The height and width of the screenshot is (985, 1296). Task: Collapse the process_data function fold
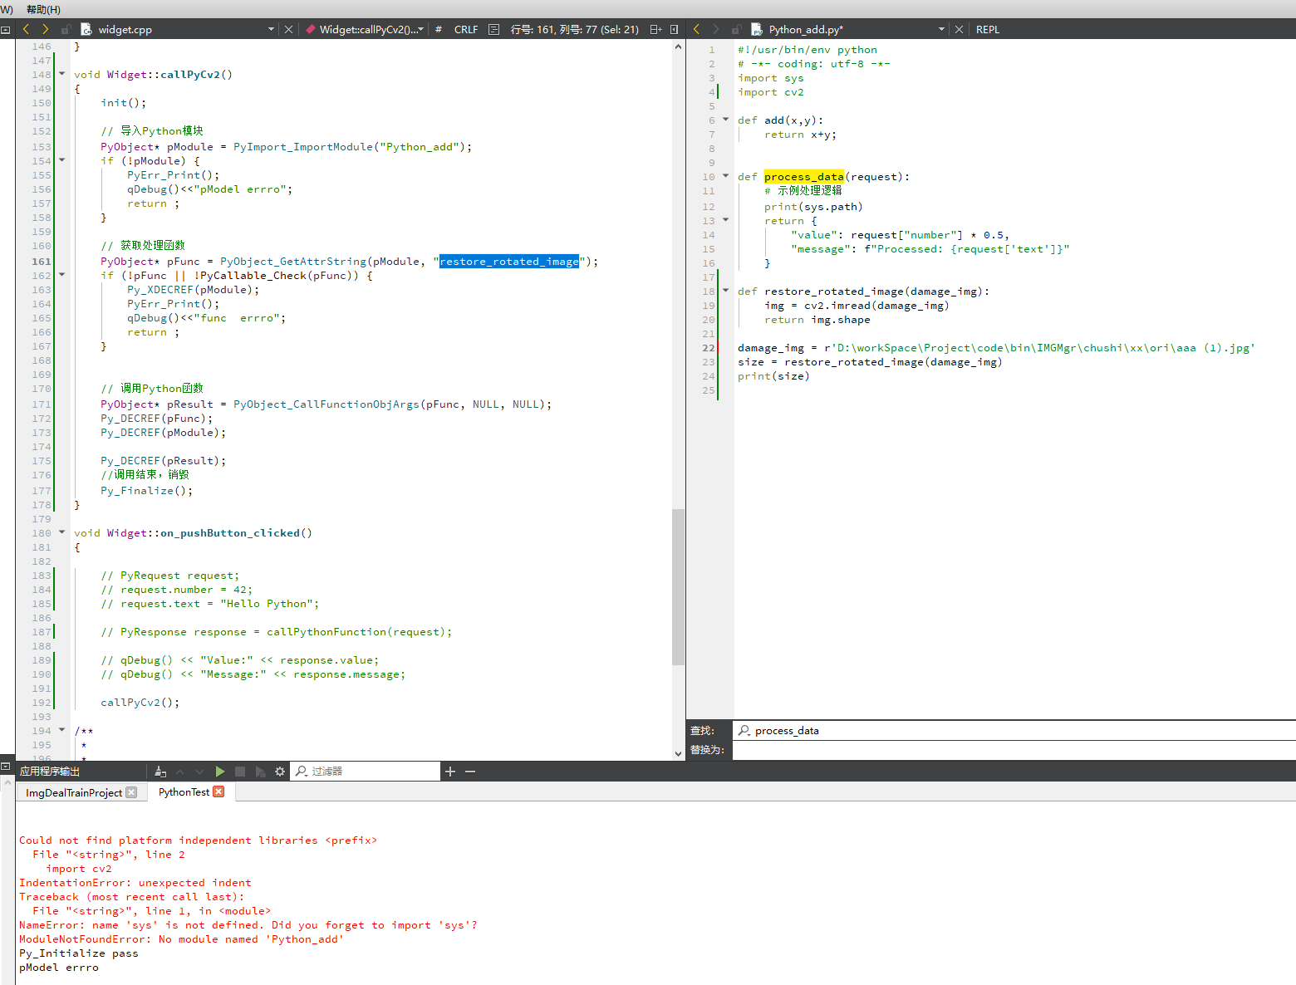pos(725,175)
